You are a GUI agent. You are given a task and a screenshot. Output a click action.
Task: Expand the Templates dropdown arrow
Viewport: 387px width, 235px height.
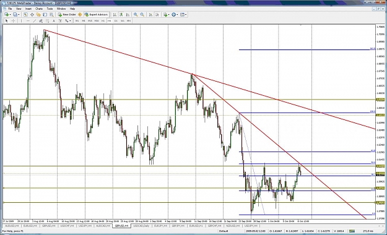186,15
